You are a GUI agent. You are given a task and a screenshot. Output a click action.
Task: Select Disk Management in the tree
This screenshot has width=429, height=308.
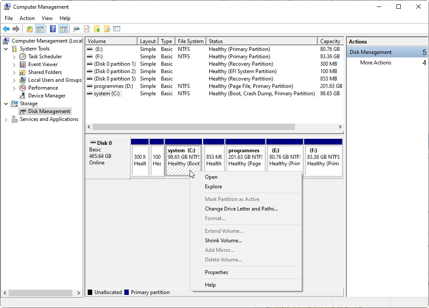49,111
